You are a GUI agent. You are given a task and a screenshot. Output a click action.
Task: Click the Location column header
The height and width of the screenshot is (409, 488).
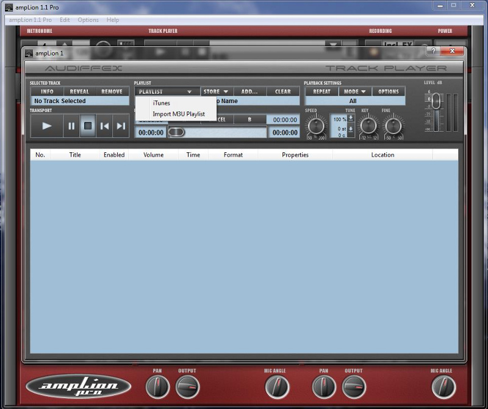(383, 155)
